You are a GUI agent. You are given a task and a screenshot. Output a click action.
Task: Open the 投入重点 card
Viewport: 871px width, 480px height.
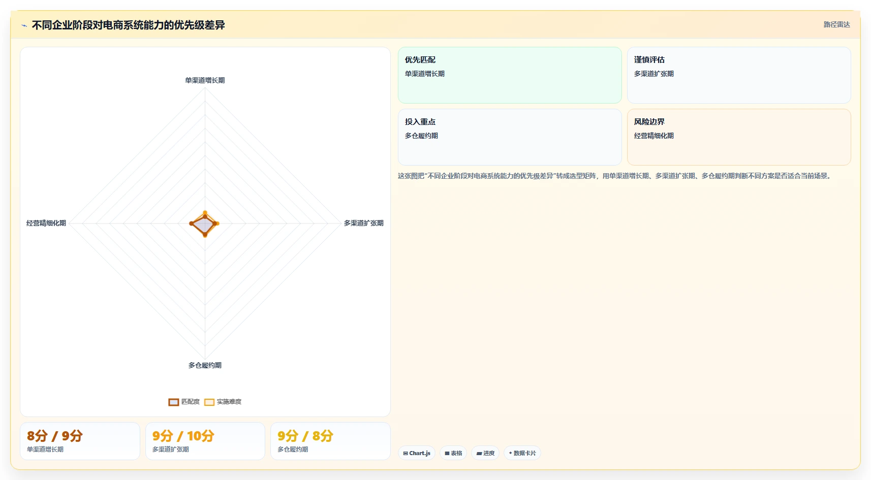(510, 137)
